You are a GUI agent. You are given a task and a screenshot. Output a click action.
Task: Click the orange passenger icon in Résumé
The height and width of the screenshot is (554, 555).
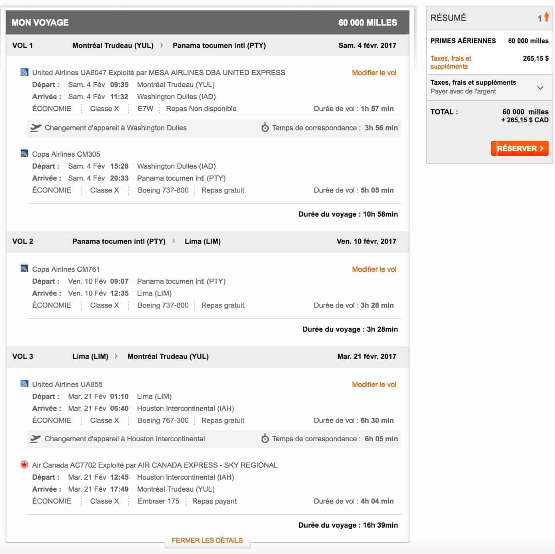(546, 18)
